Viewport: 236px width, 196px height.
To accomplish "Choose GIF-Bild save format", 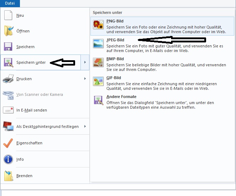I will [x=114, y=78].
